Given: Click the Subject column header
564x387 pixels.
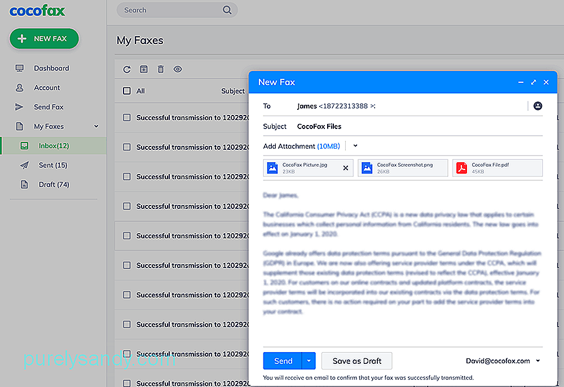Looking at the screenshot, I should tap(233, 91).
